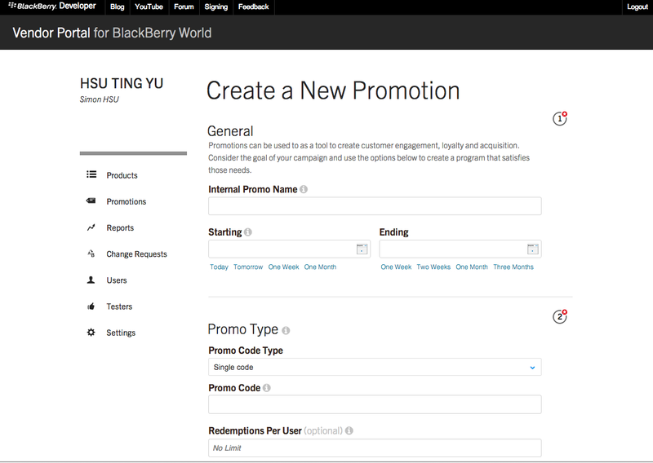This screenshot has width=653, height=463.
Task: Open Testers in the sidebar
Action: pos(119,306)
